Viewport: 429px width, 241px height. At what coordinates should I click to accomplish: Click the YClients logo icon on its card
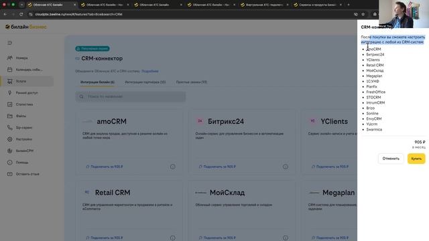313,121
